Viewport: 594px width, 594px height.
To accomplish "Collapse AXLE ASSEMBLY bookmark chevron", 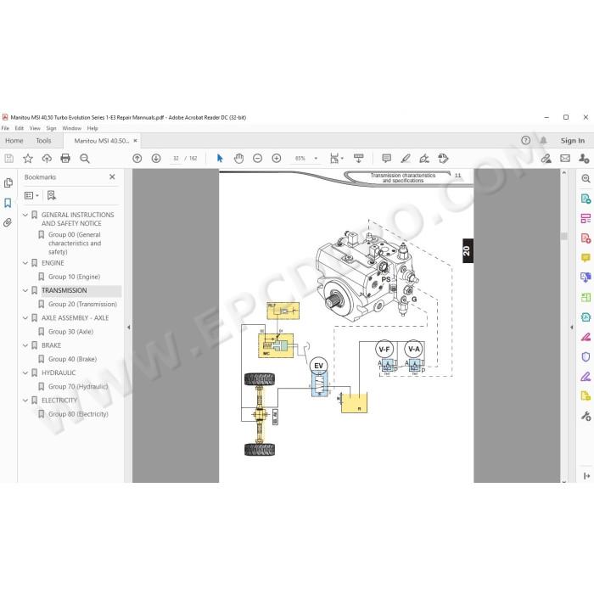I will coord(25,318).
